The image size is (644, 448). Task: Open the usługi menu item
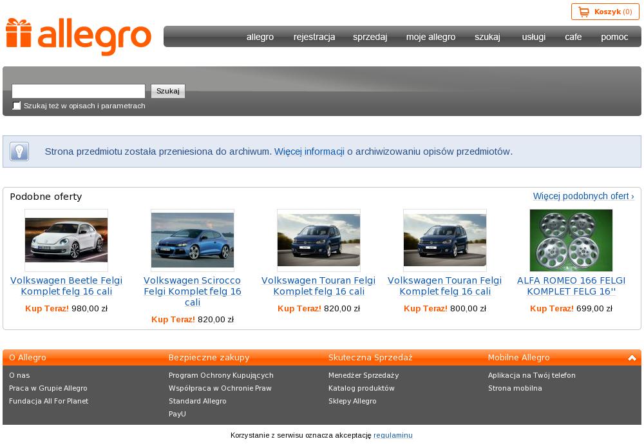533,37
